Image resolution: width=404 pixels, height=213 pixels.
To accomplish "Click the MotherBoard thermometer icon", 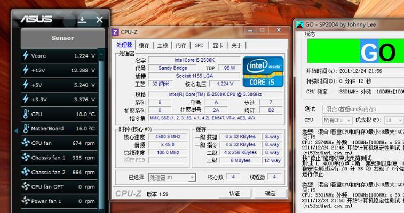I will [x=26, y=128].
